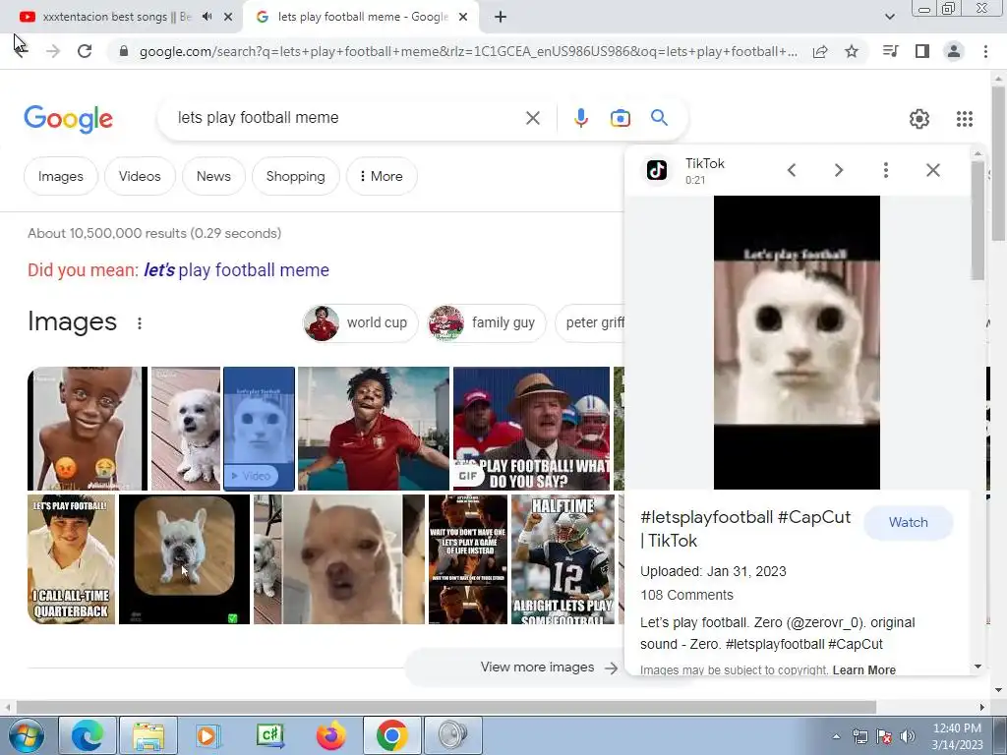This screenshot has width=1007, height=755.
Task: Launch Microsoft Edge from taskbar
Action: pos(88,735)
